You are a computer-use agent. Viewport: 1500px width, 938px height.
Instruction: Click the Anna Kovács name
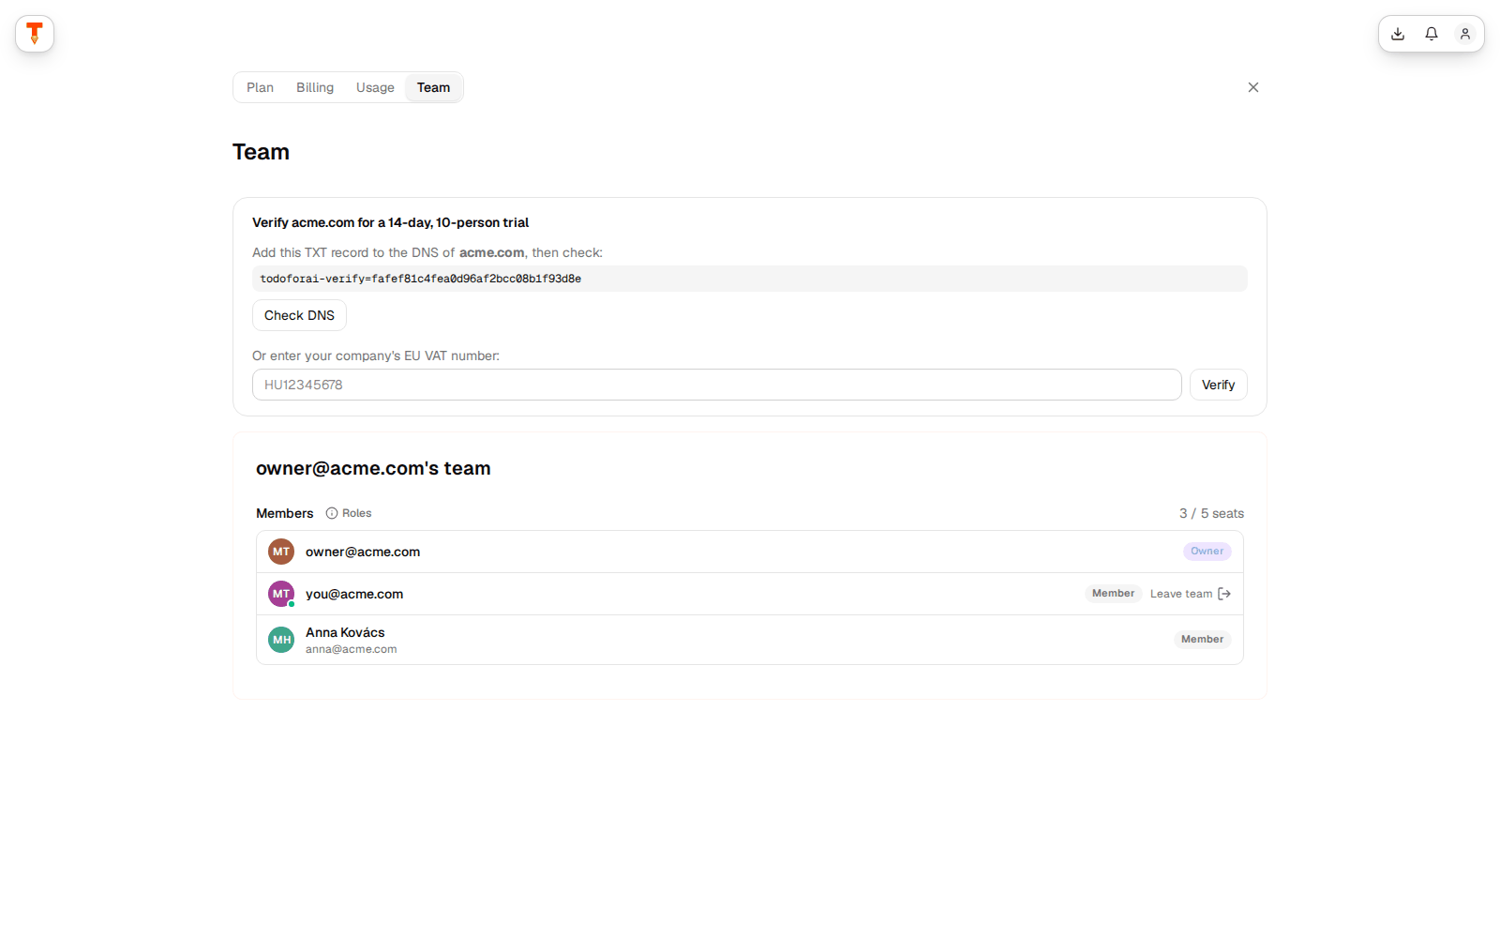click(x=345, y=632)
